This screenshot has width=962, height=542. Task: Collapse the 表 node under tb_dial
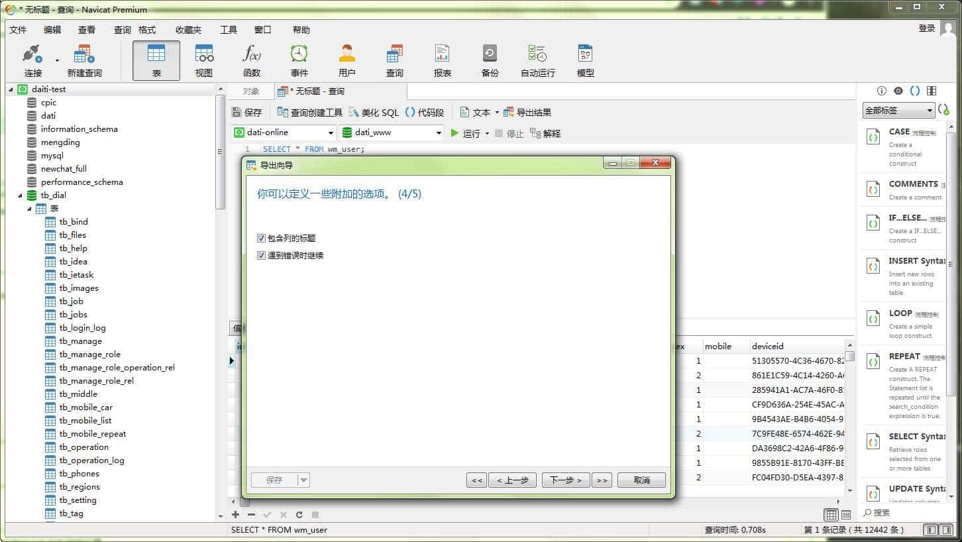29,208
